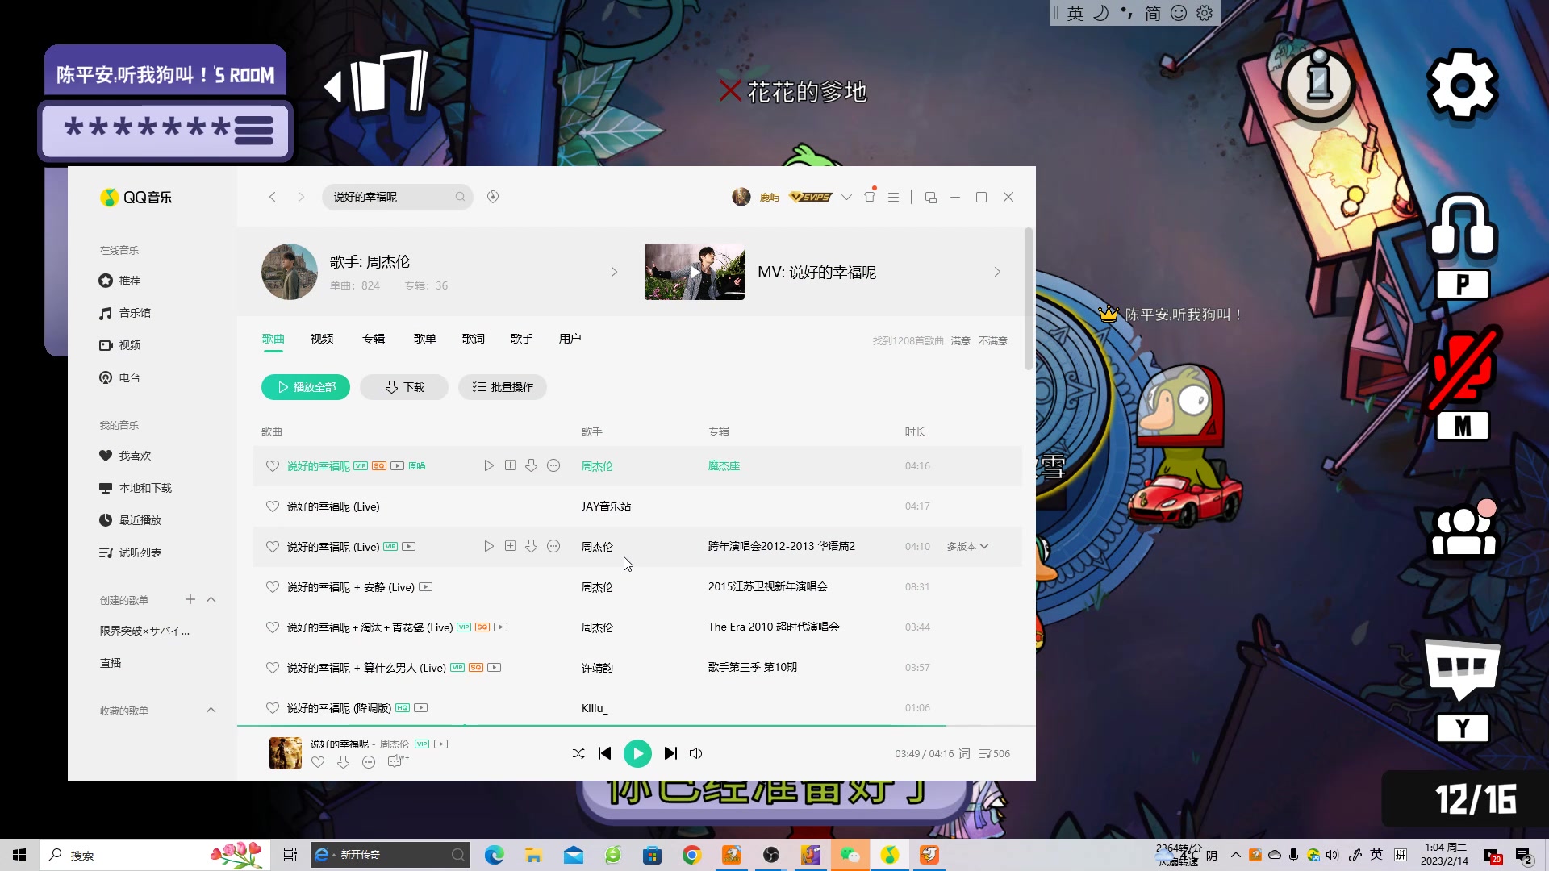This screenshot has width=1549, height=871.
Task: Expand the account dropdown arrow
Action: tap(846, 197)
